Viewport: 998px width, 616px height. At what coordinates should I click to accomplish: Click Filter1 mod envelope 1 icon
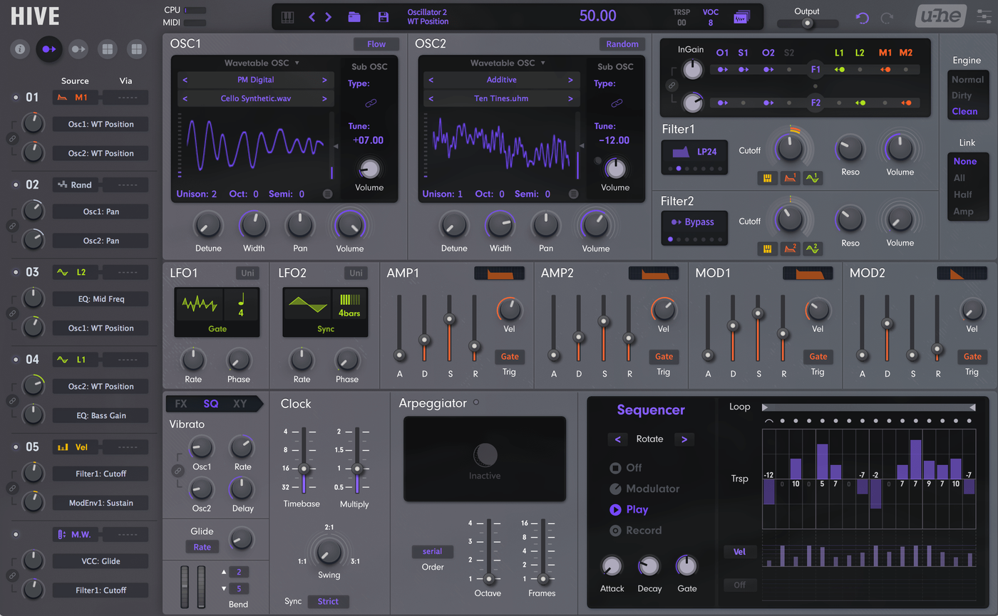coord(790,178)
